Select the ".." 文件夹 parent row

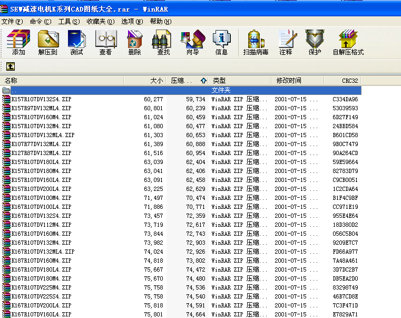(181, 90)
